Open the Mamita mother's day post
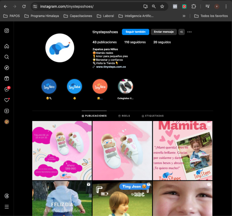 (x=182, y=151)
